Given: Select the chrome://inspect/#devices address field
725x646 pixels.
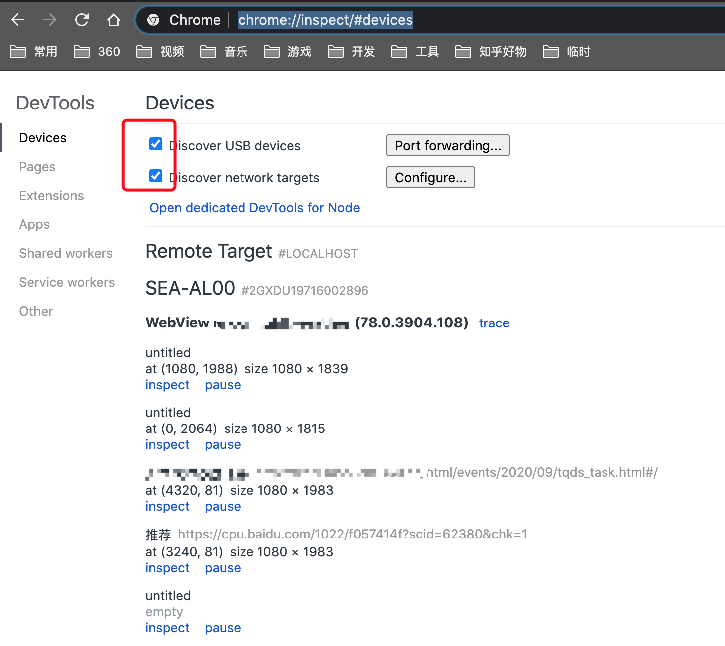Looking at the screenshot, I should pyautogui.click(x=325, y=20).
